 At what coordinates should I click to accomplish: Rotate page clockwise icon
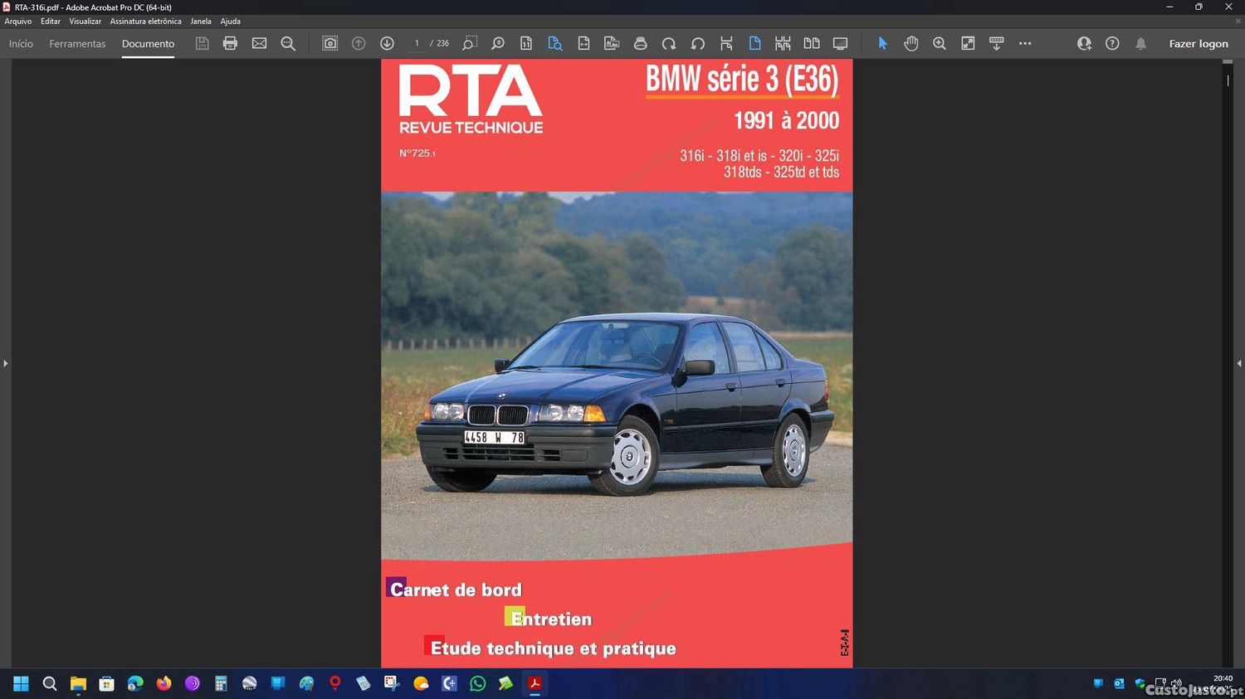[x=669, y=43]
